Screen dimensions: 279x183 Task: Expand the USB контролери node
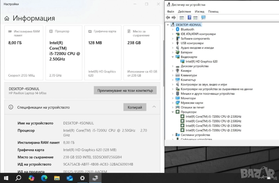point(172,43)
